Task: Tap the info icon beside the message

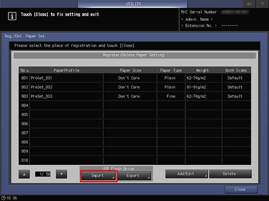Action: pyautogui.click(x=12, y=16)
